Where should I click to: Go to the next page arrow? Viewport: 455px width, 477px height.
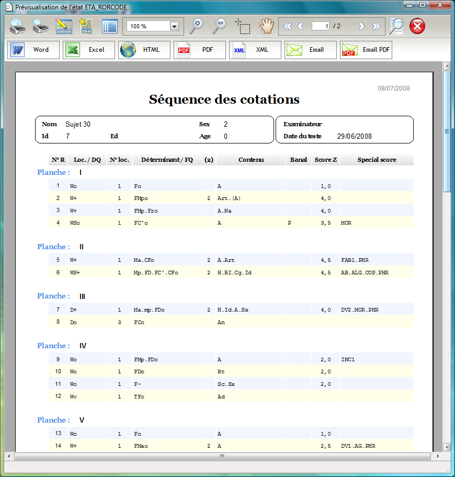point(361,26)
